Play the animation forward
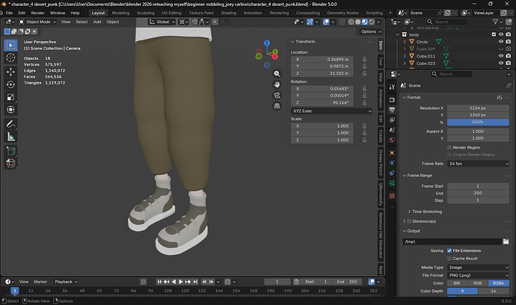 181,282
